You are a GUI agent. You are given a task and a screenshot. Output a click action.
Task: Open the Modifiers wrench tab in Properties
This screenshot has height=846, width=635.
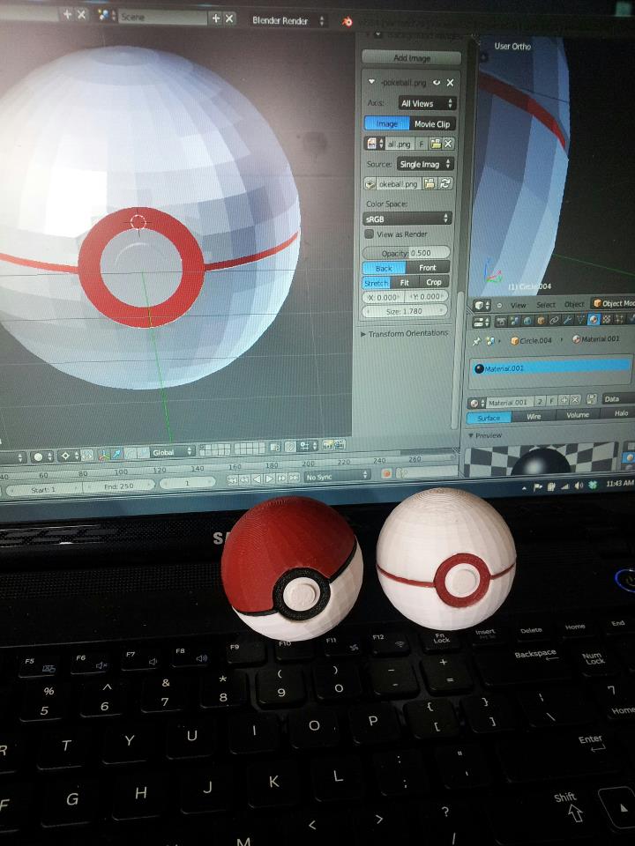coord(567,320)
